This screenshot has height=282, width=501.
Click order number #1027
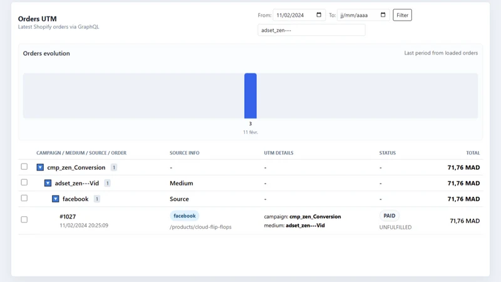pos(68,216)
